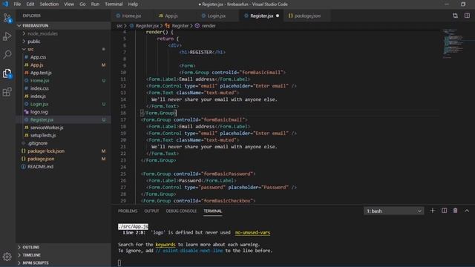Open the File menu
The image size is (475, 267).
coord(17,4)
